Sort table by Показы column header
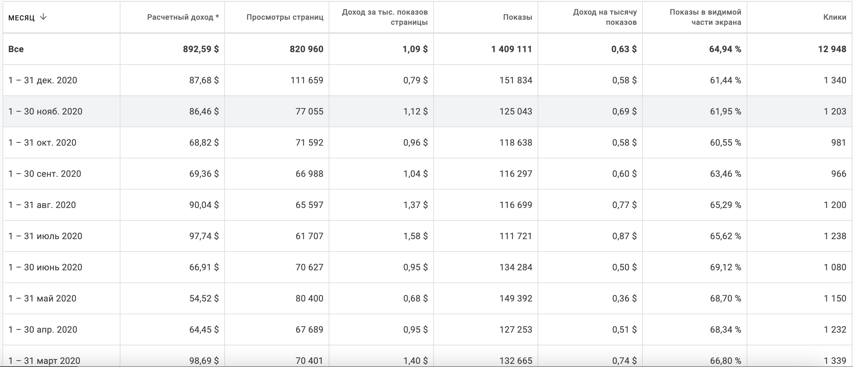This screenshot has width=853, height=367. 517,17
